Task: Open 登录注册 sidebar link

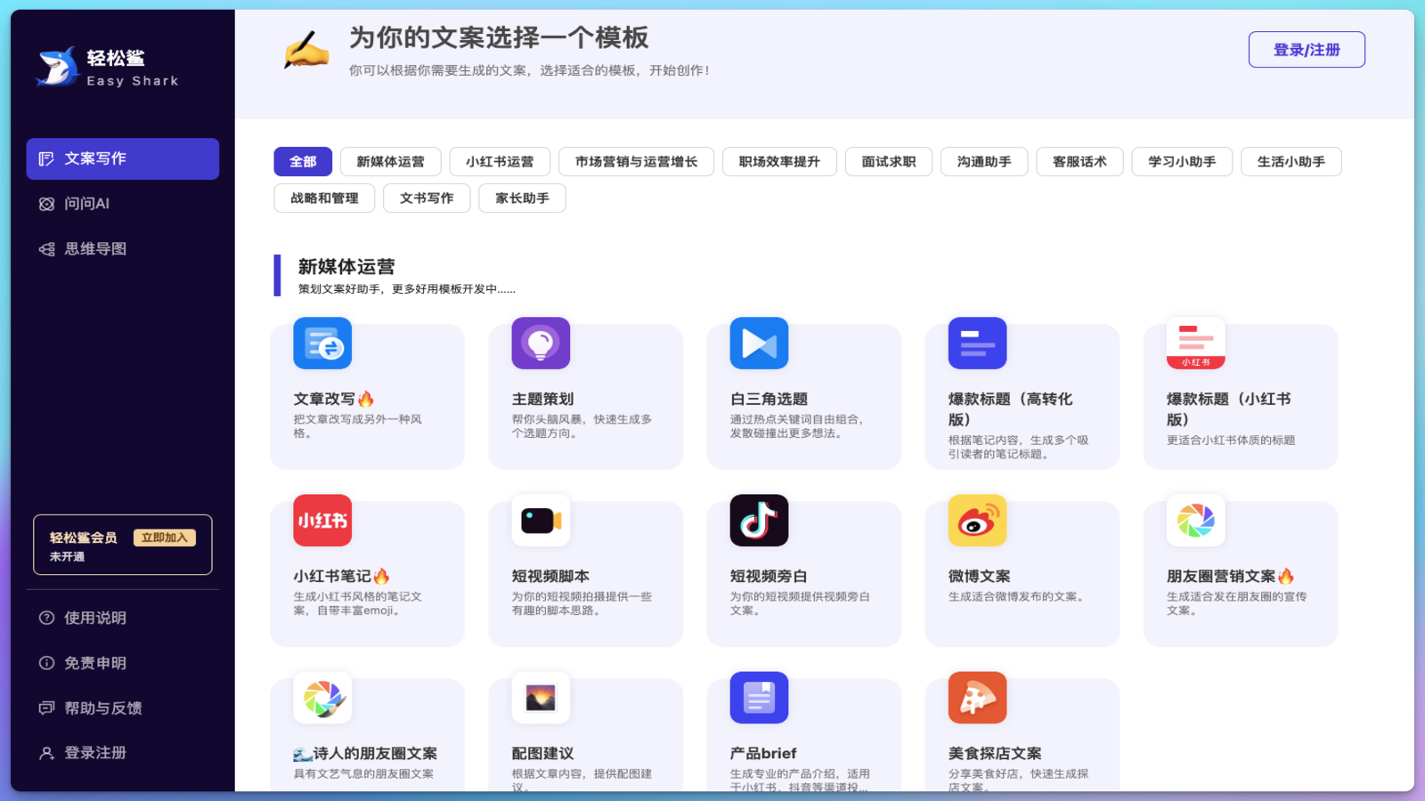Action: pos(95,753)
